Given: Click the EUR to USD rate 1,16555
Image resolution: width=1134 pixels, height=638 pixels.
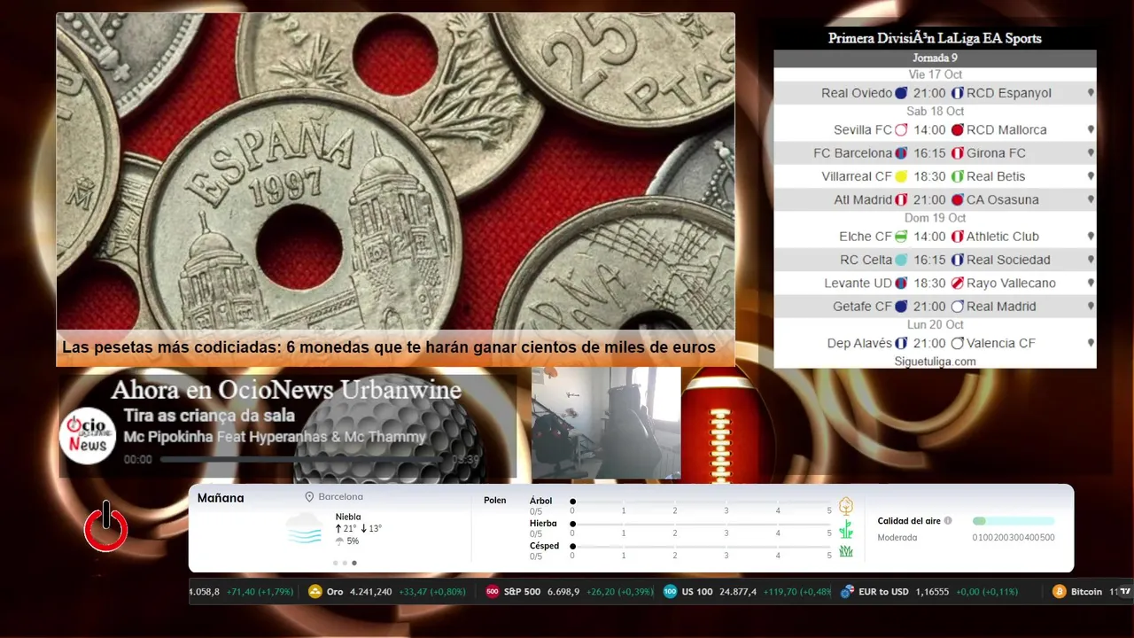Looking at the screenshot, I should 932,592.
